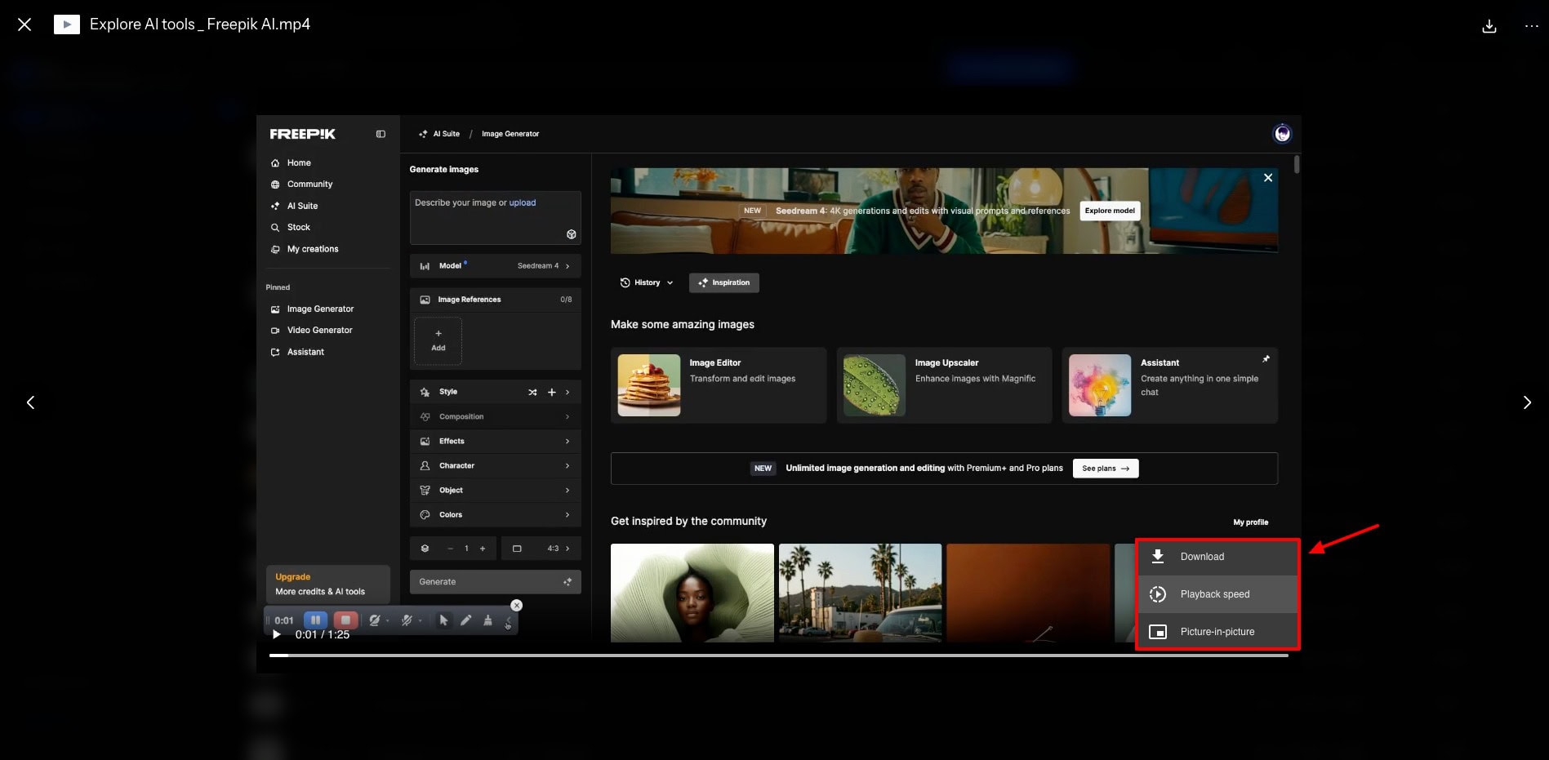This screenshot has width=1549, height=760.
Task: Go to the next file with right arrow
Action: click(1526, 402)
